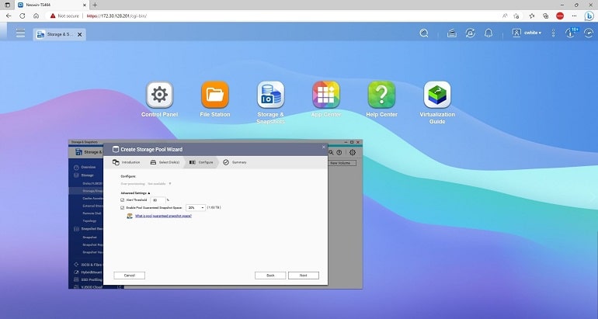Open Edge favorites star icon
This screenshot has width=598, height=319.
pyautogui.click(x=532, y=16)
